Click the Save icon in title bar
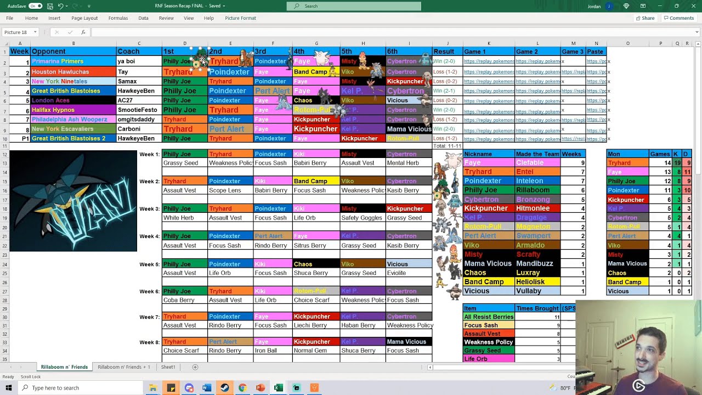Screen dimensions: 702x395 pyautogui.click(x=50, y=6)
